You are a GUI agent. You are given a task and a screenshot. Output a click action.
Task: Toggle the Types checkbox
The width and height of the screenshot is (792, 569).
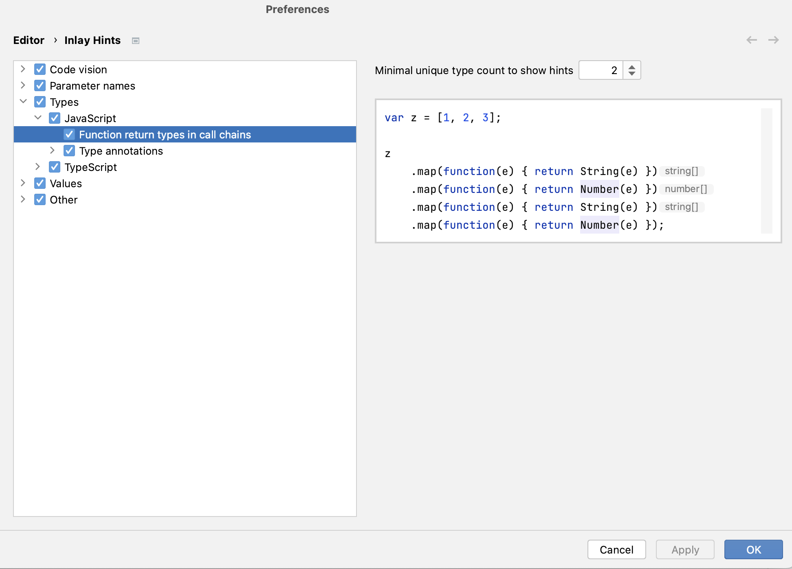40,101
